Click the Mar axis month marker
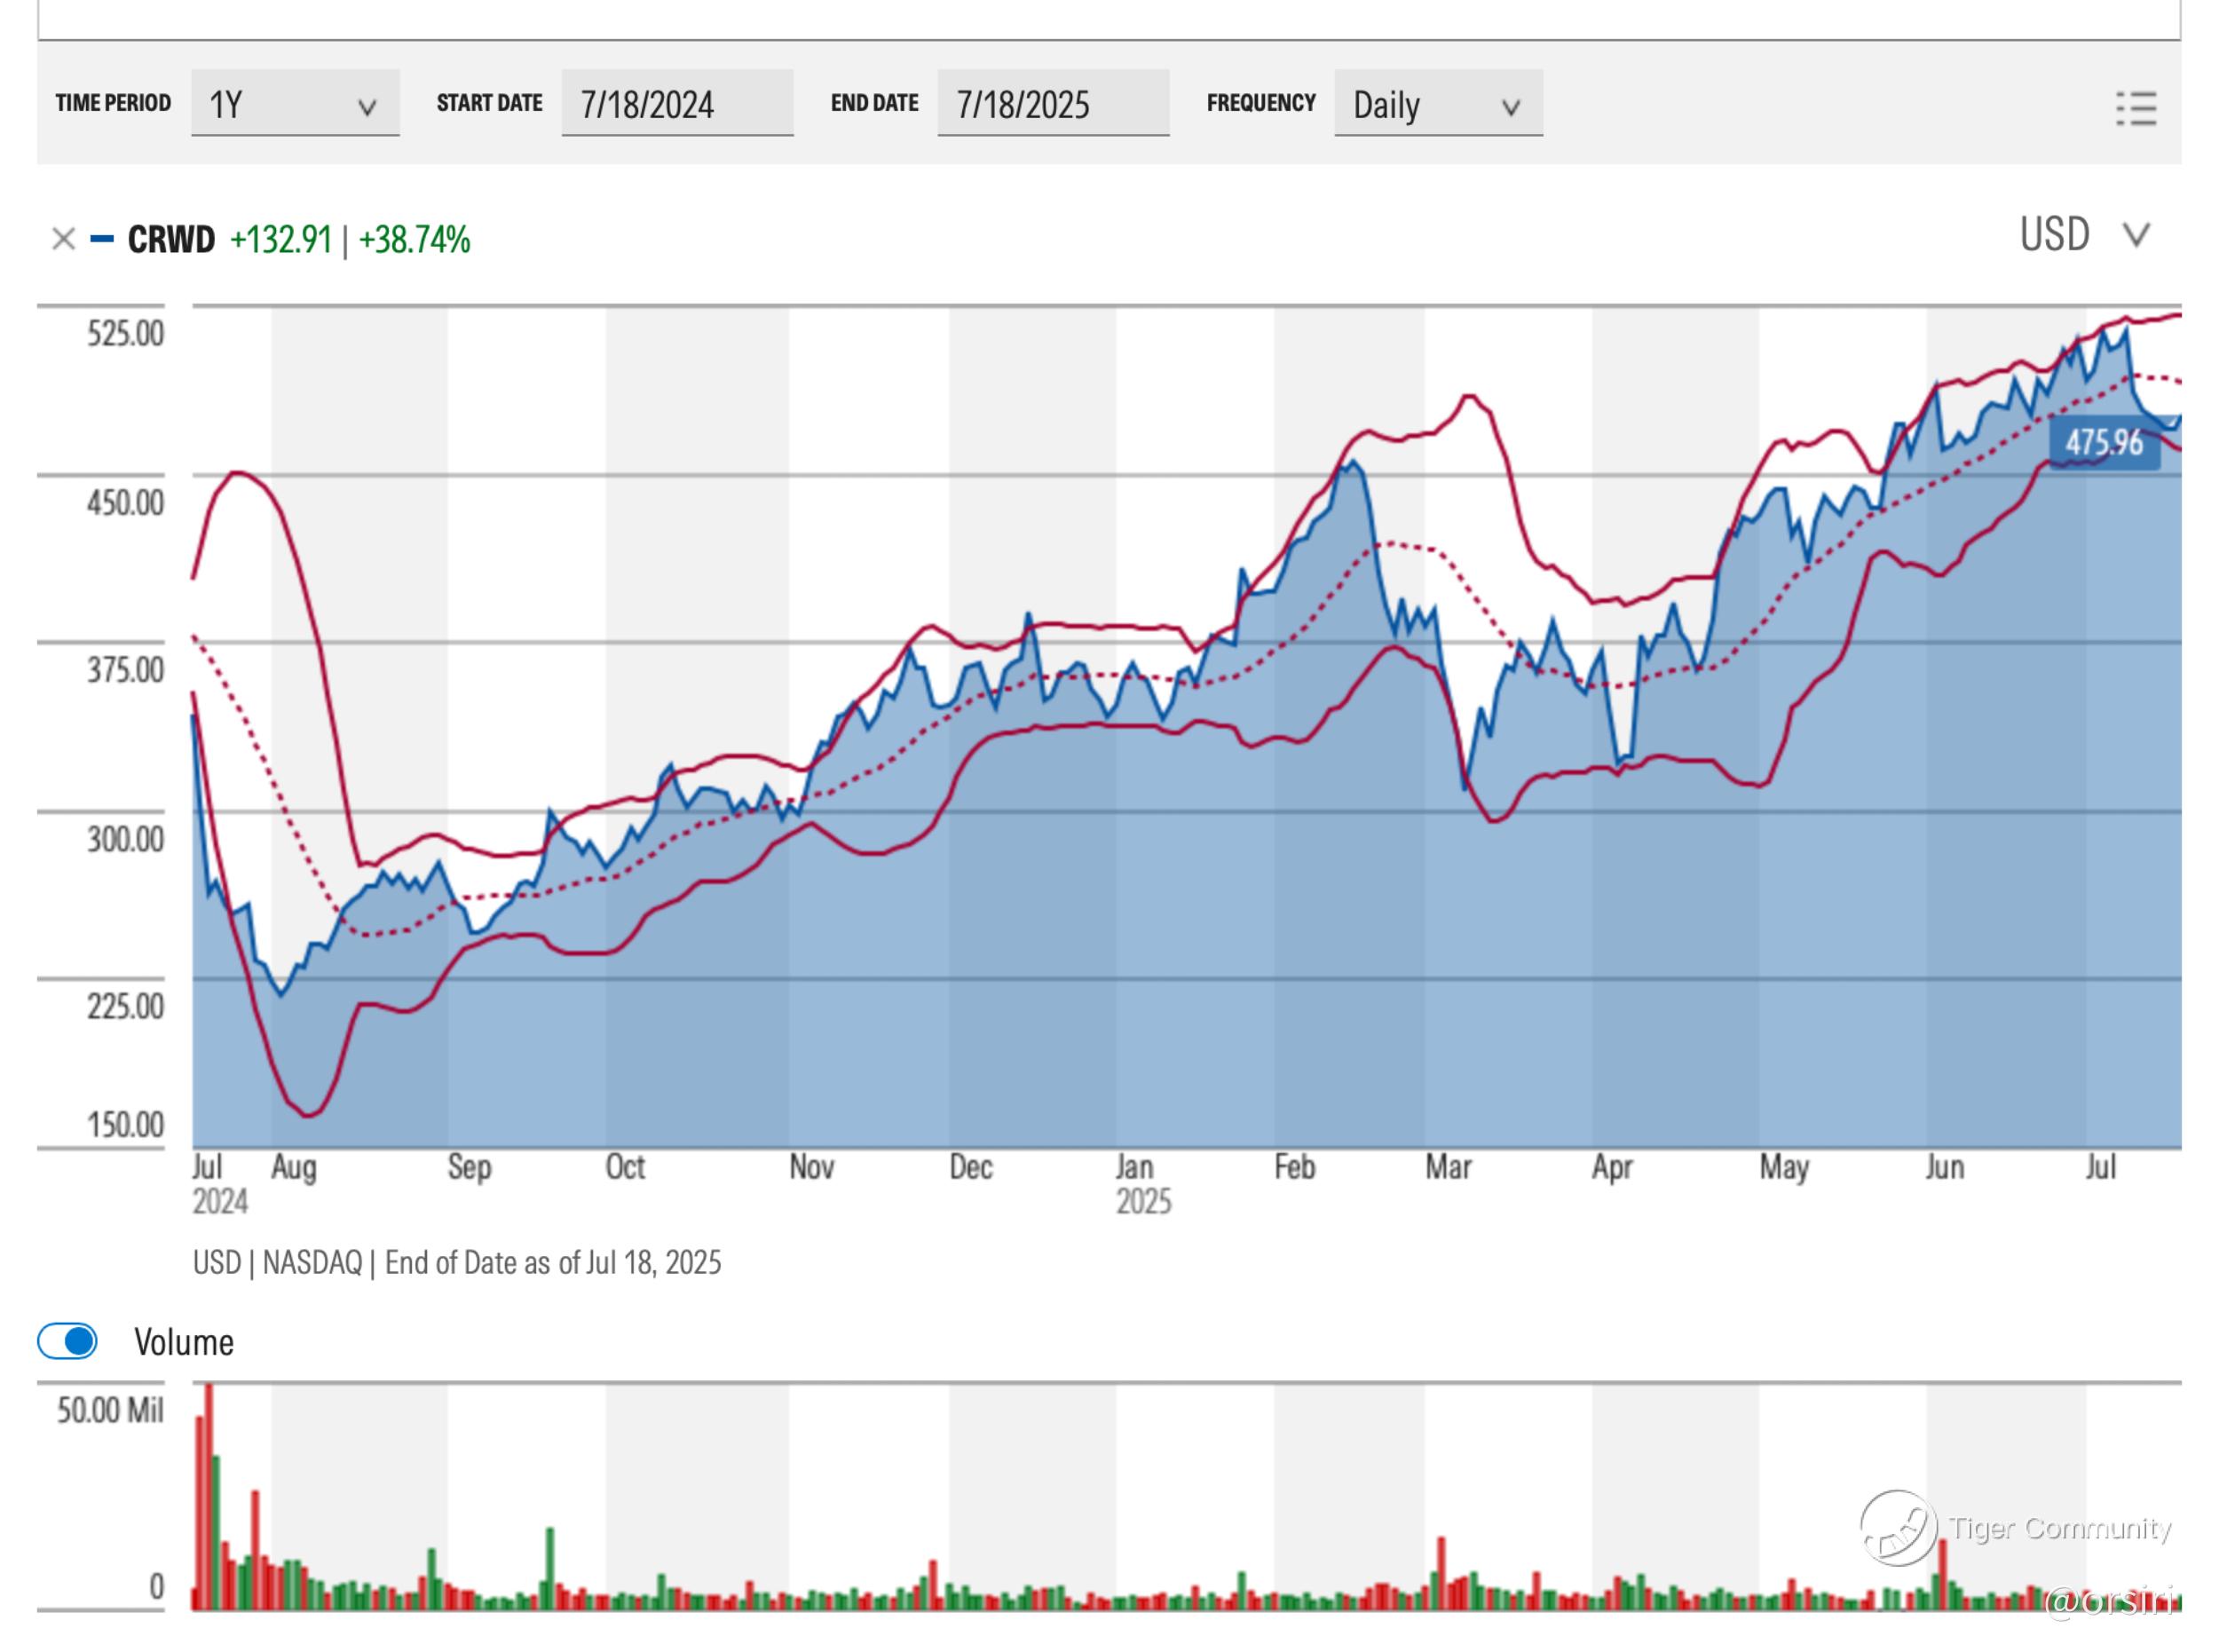2219x1652 pixels. 1447,1167
